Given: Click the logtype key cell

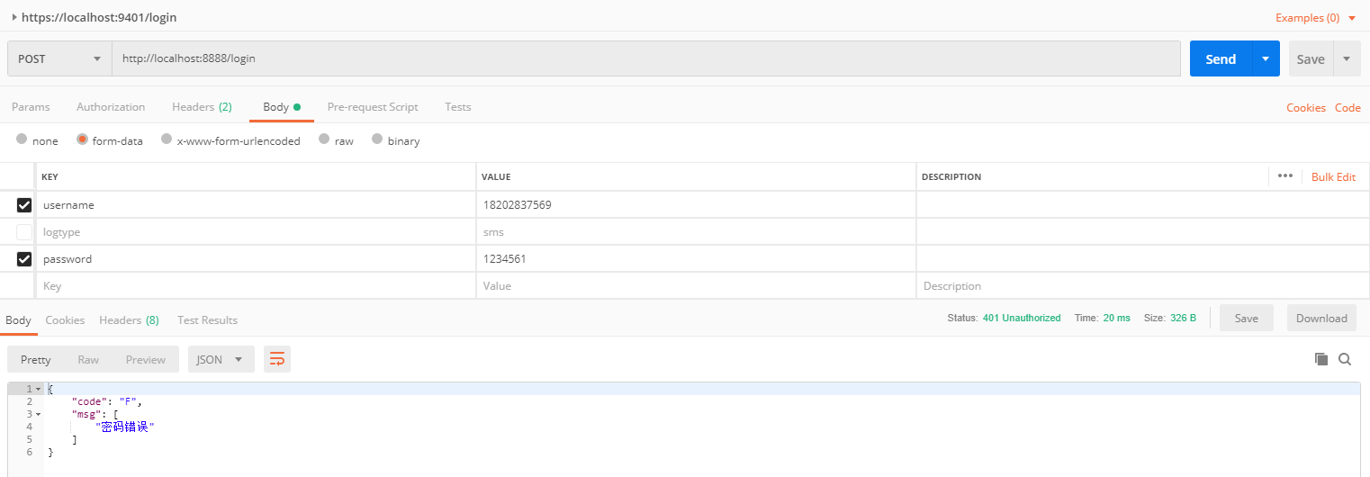Looking at the screenshot, I should pyautogui.click(x=256, y=232).
